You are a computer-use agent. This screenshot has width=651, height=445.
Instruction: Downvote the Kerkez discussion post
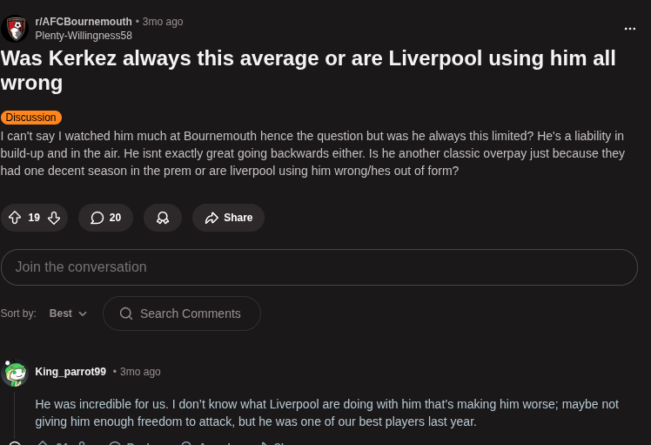coord(54,218)
